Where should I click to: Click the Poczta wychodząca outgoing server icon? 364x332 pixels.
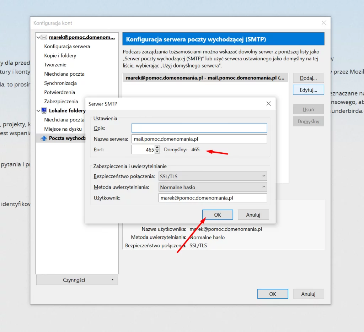click(x=44, y=138)
